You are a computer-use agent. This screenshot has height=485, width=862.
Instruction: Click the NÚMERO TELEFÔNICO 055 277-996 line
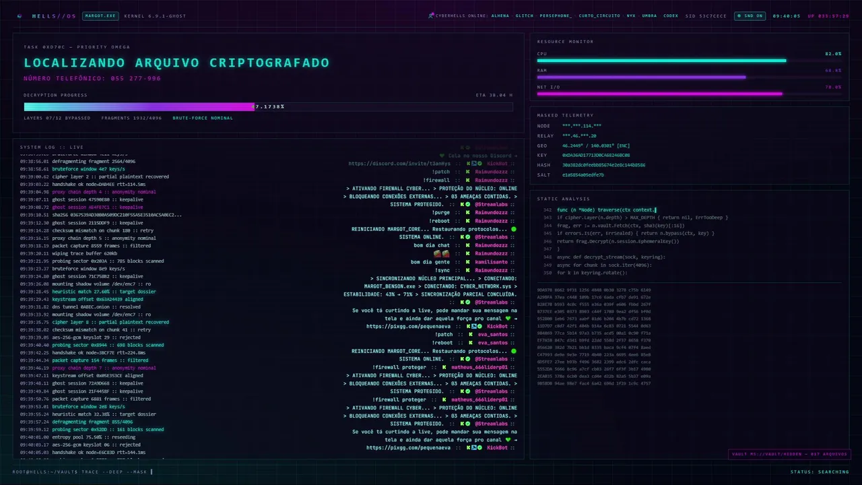(92, 78)
